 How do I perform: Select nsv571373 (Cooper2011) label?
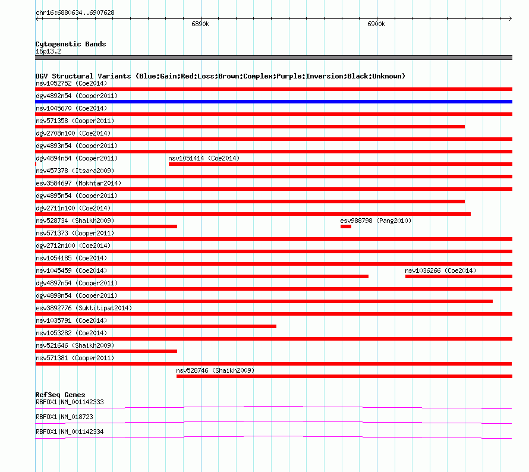pos(75,233)
